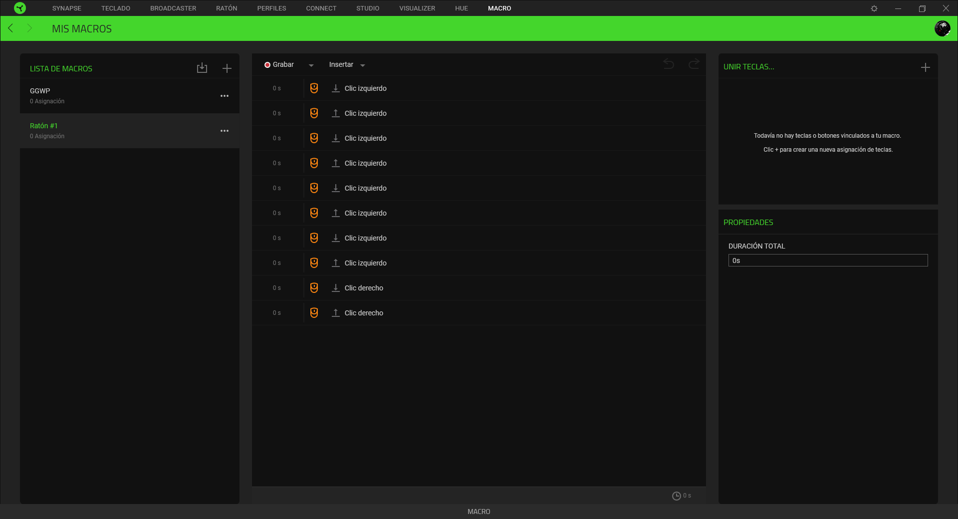The width and height of the screenshot is (958, 519).
Task: Click 0 s delay on Clic derecho release row
Action: 277,313
